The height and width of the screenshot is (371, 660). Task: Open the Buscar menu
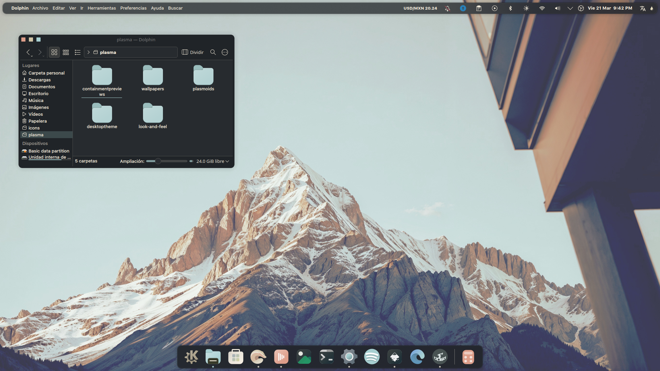(x=175, y=8)
